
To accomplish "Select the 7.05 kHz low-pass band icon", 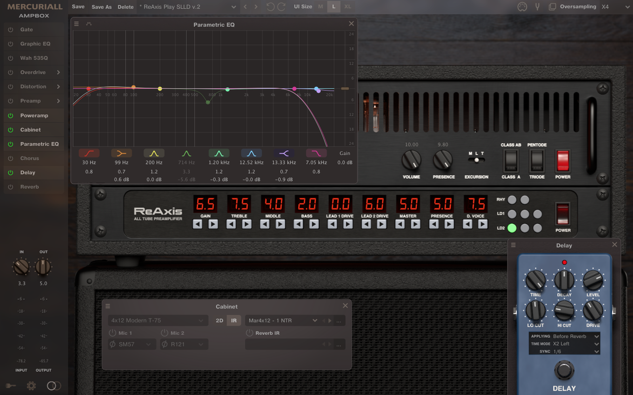I will [316, 154].
